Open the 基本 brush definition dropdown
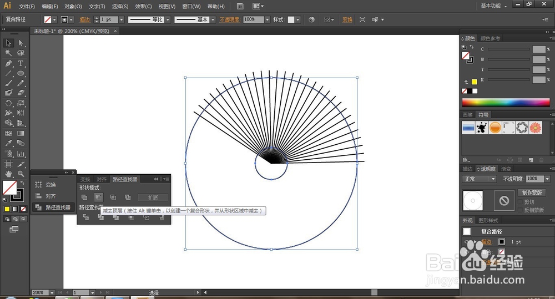The image size is (555, 299). 213,20
